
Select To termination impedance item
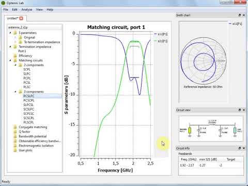tap(42, 42)
